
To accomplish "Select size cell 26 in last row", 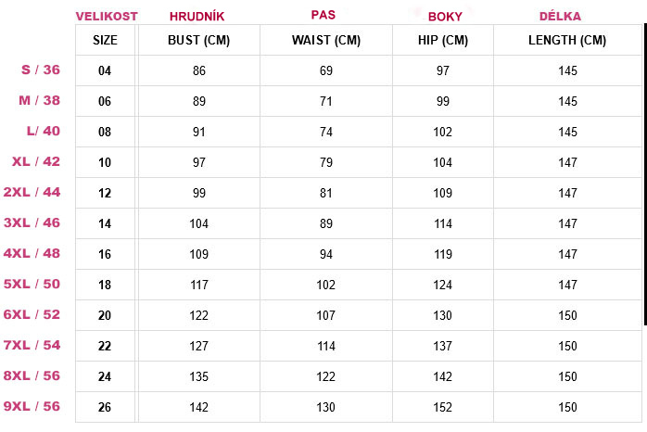I will (105, 407).
